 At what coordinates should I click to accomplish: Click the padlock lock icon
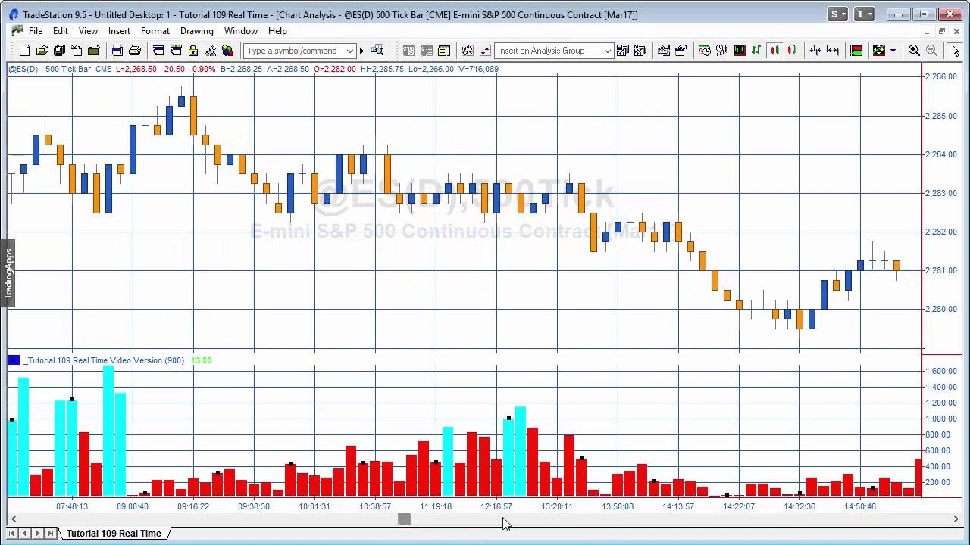[193, 51]
